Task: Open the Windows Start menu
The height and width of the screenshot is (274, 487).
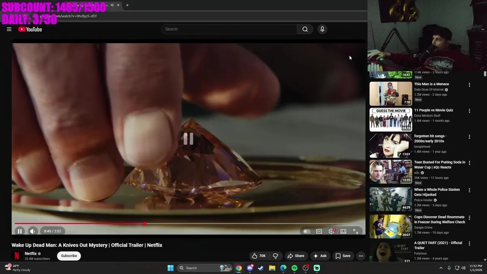Action: [170, 268]
